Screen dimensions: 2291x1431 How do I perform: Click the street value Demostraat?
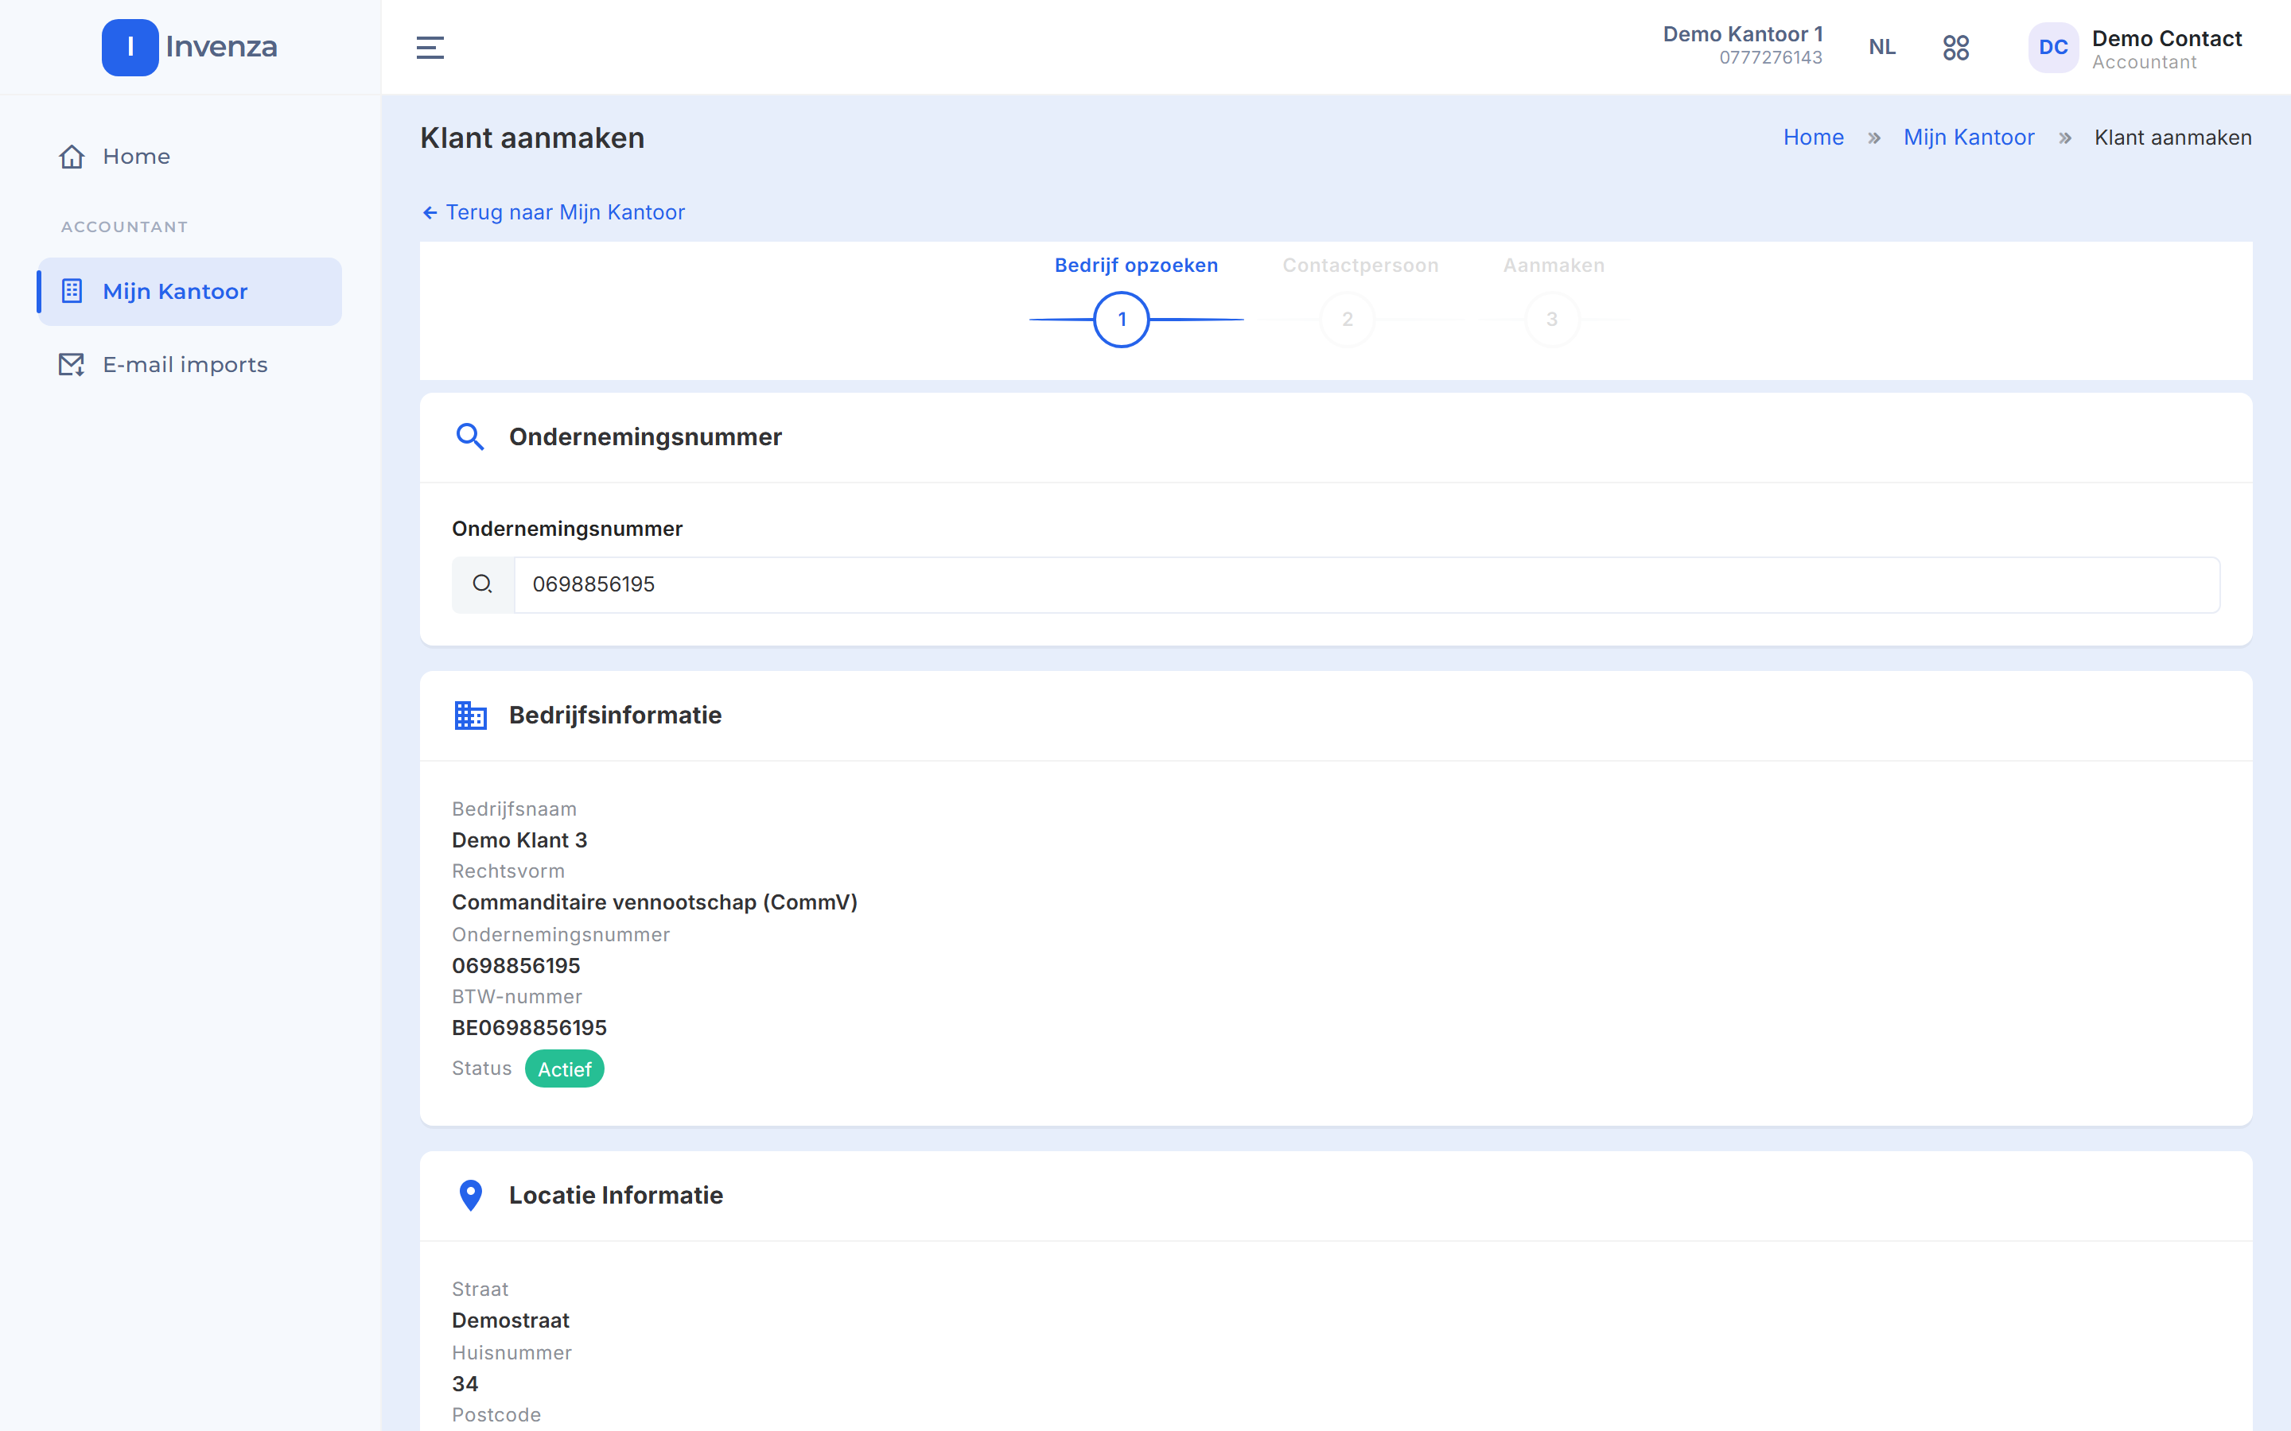(510, 1320)
